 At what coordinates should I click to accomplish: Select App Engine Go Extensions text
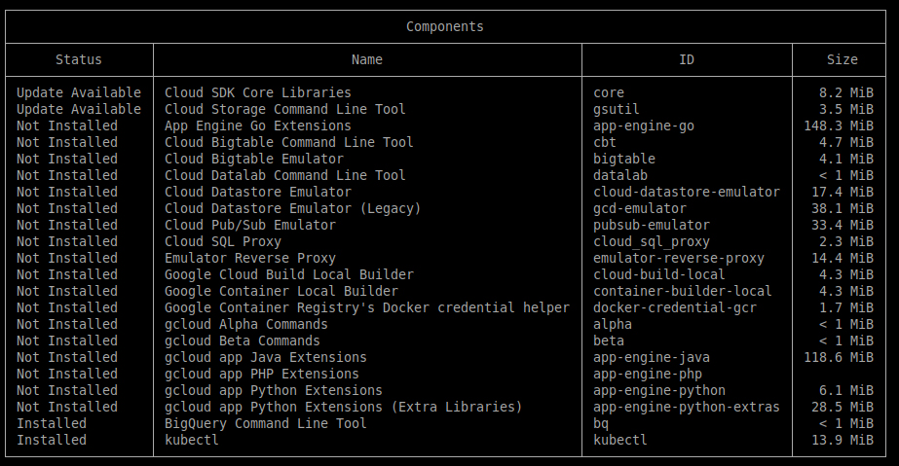pyautogui.click(x=257, y=125)
